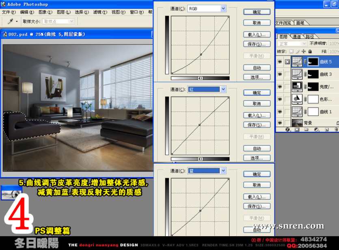
Task: Click the add layer mask icon at panel bottom
Action: (297, 129)
